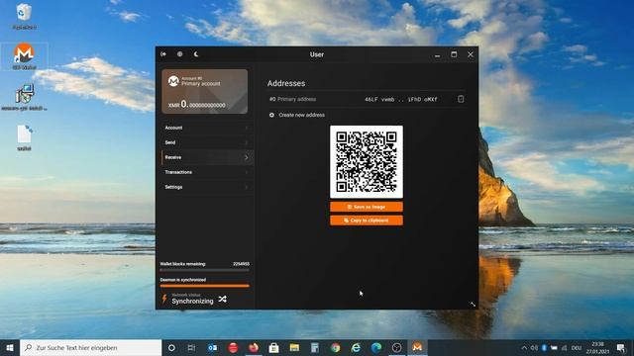Click the Send row chevron arrow
The height and width of the screenshot is (356, 634).
(x=247, y=142)
